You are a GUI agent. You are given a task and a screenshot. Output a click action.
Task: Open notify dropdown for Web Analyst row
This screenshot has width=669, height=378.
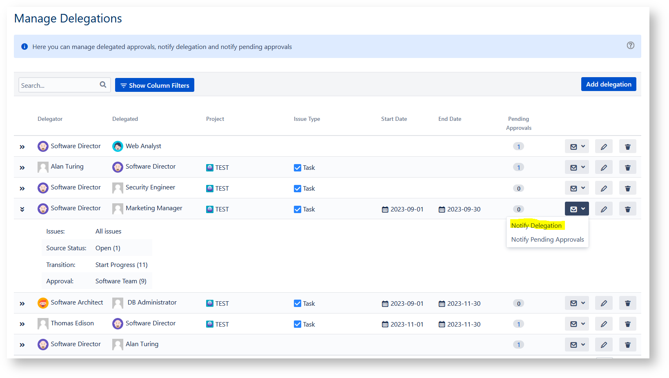pyautogui.click(x=576, y=147)
